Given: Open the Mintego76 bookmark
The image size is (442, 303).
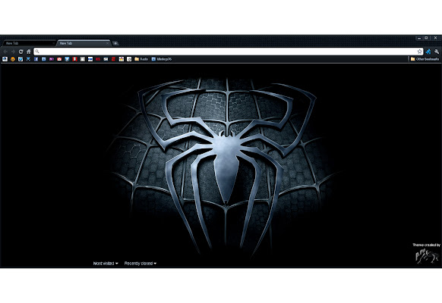Looking at the screenshot, I should pos(162,59).
